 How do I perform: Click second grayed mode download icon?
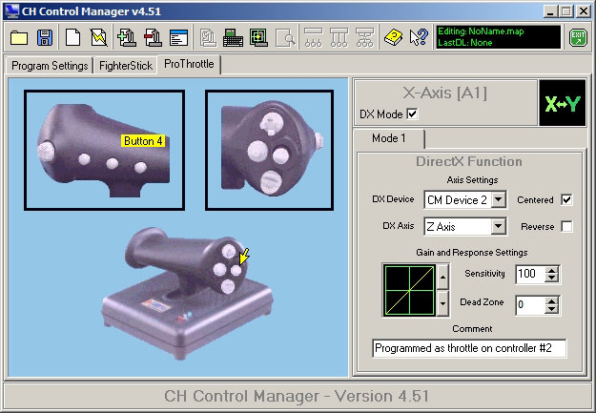[x=339, y=37]
